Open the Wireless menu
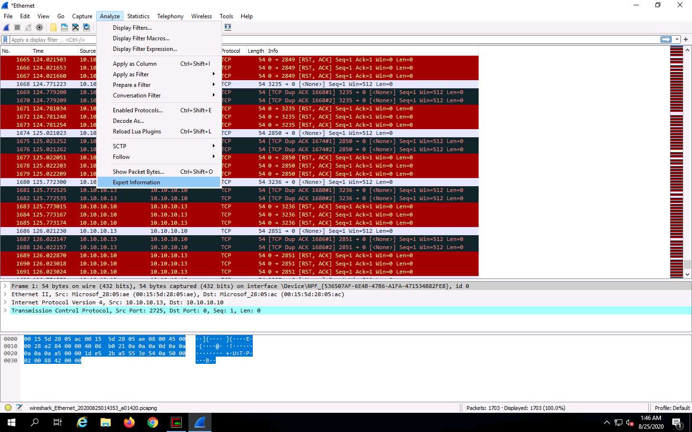Screen dimensions: 692x432 coord(201,16)
